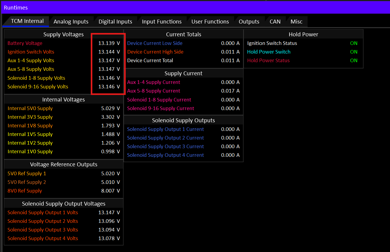390x252 pixels.
Task: Select the Ignition Switch Status label
Action: 272,43
